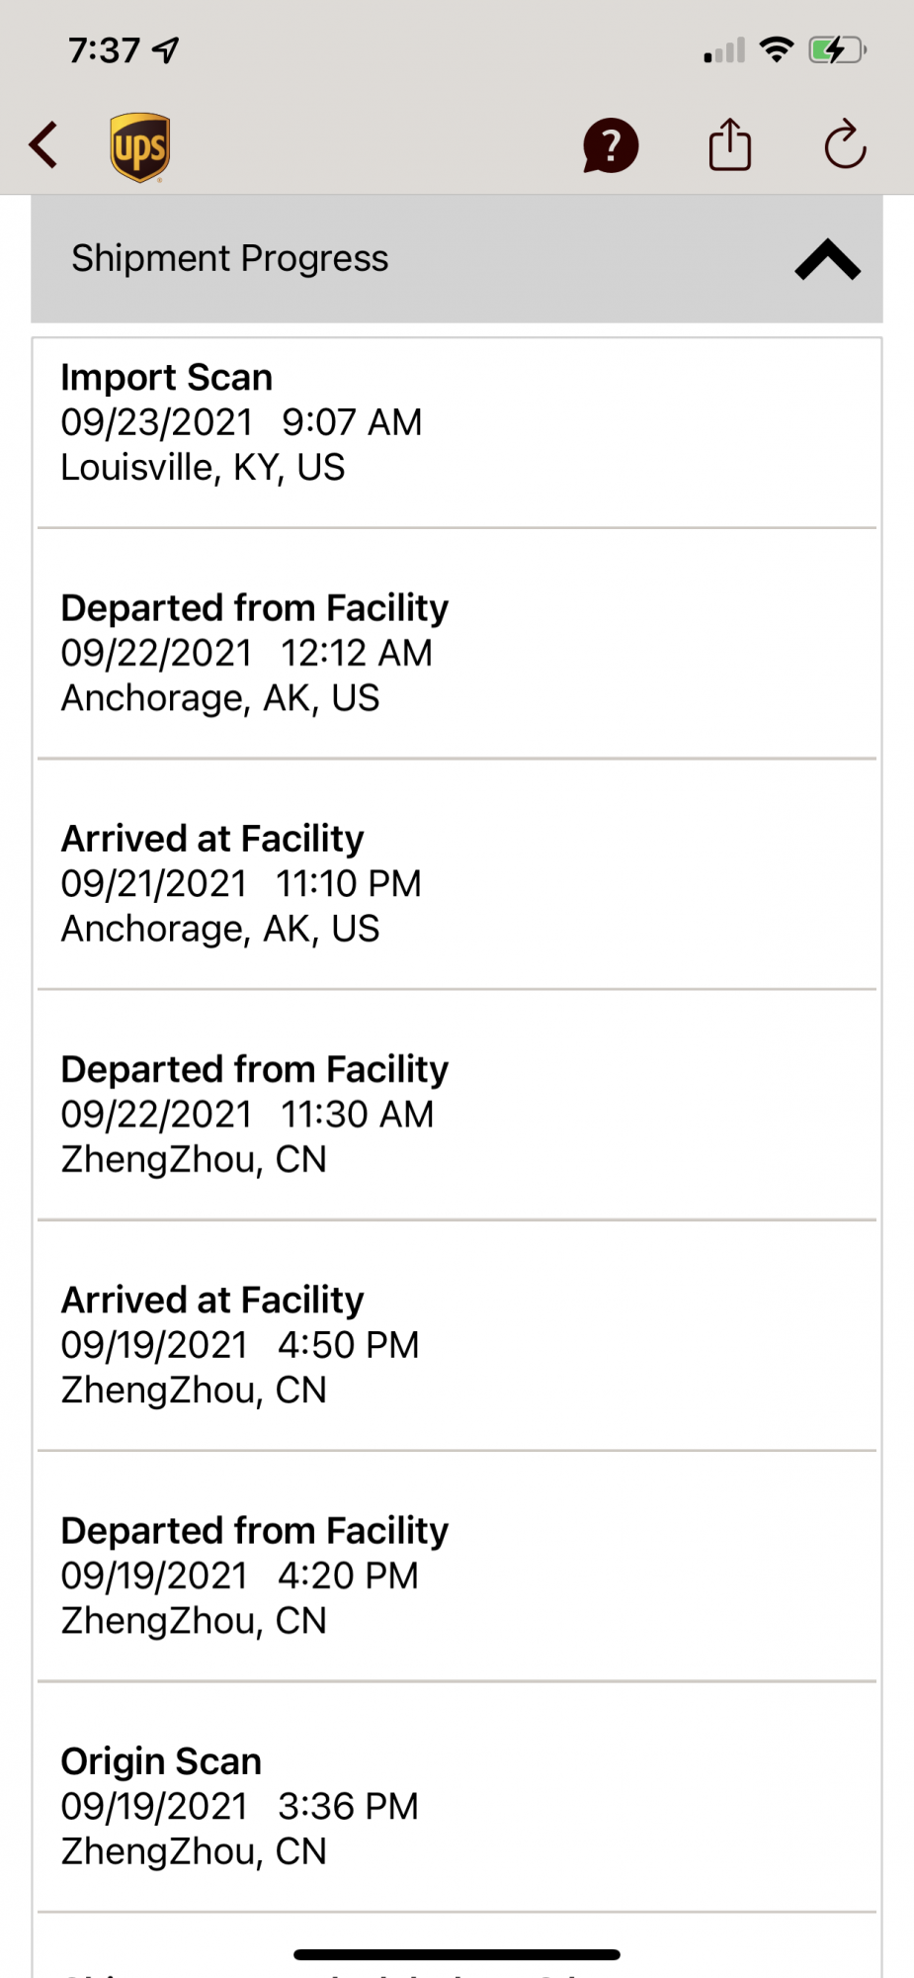Tap the 7:37 clock in status bar
The height and width of the screenshot is (1978, 914).
pos(104,49)
